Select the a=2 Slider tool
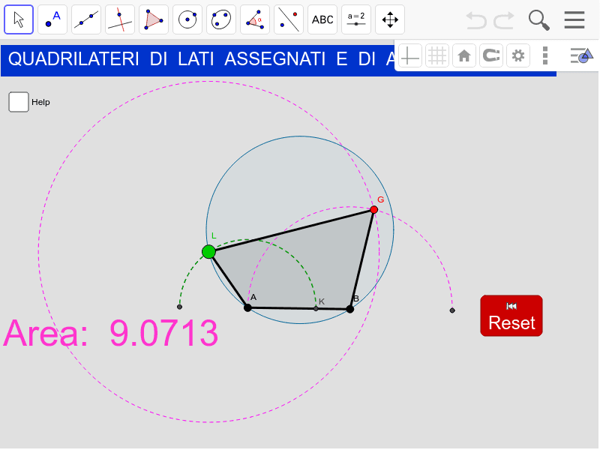 (x=355, y=19)
